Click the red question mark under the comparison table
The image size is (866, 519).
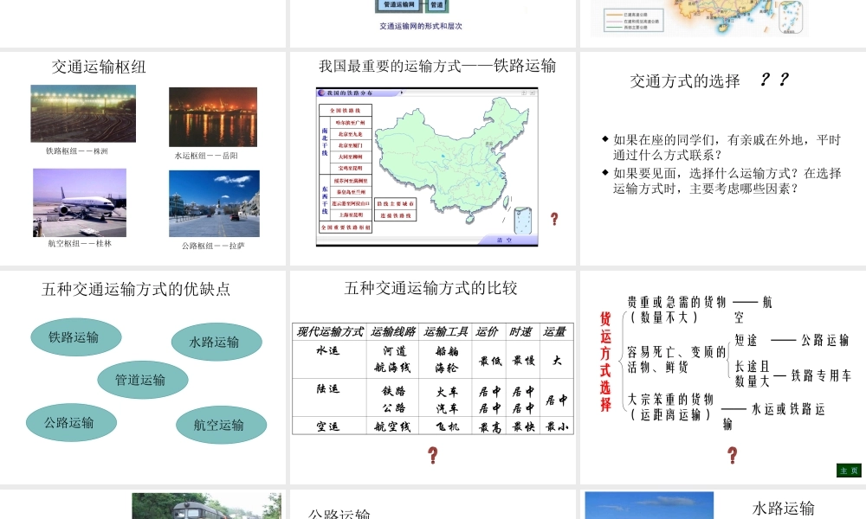433,455
